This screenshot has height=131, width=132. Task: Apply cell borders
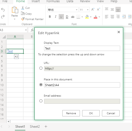tap(78, 17)
